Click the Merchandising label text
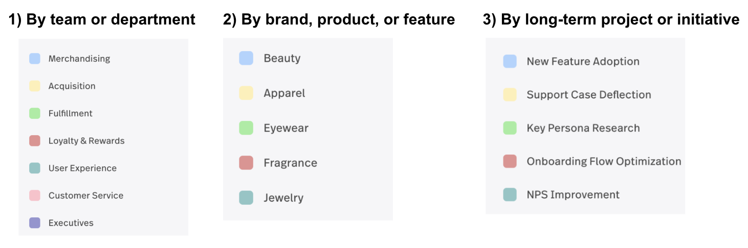The height and width of the screenshot is (248, 748). click(x=79, y=59)
